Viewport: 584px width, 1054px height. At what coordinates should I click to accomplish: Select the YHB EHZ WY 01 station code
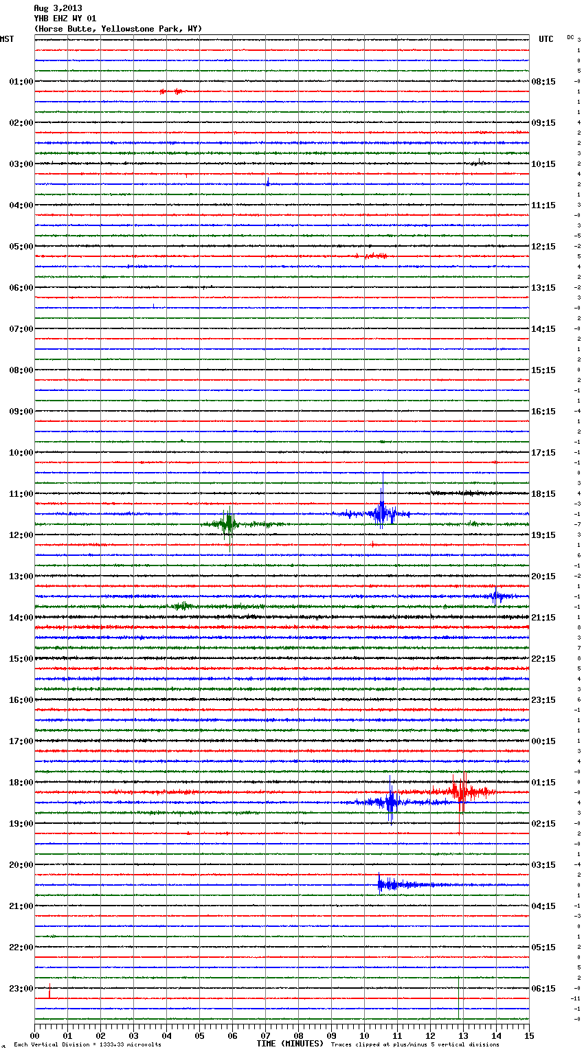(x=65, y=19)
